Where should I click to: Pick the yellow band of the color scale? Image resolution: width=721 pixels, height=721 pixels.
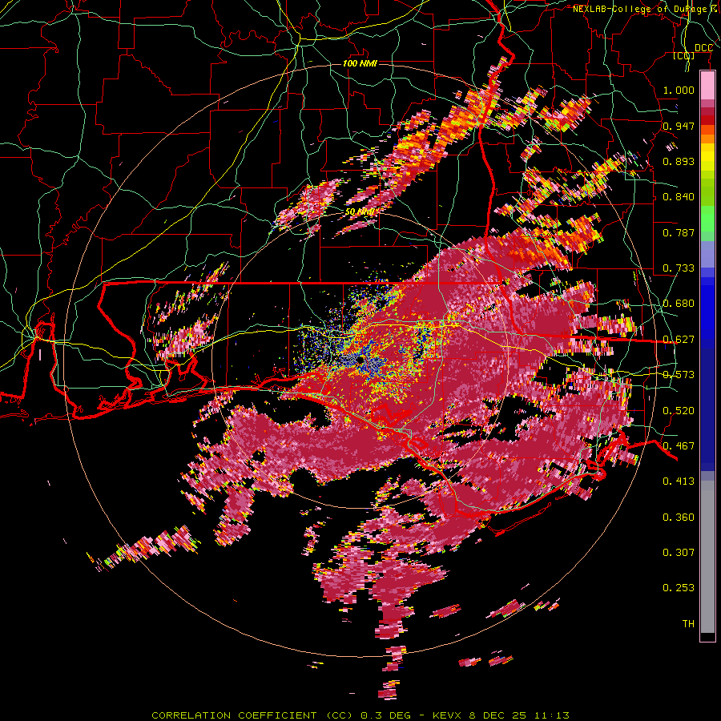click(x=707, y=158)
